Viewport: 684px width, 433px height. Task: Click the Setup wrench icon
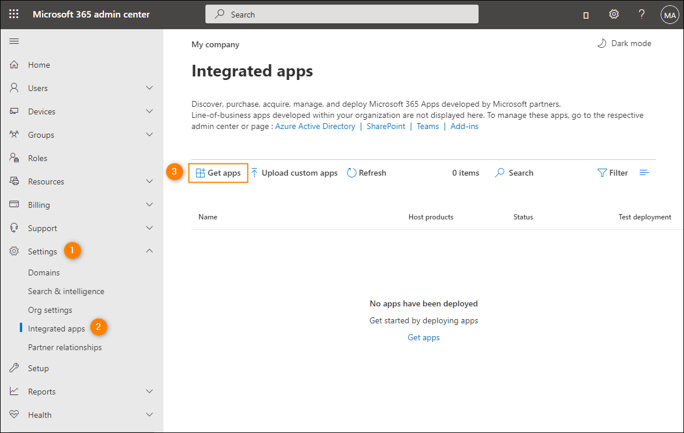click(x=14, y=368)
